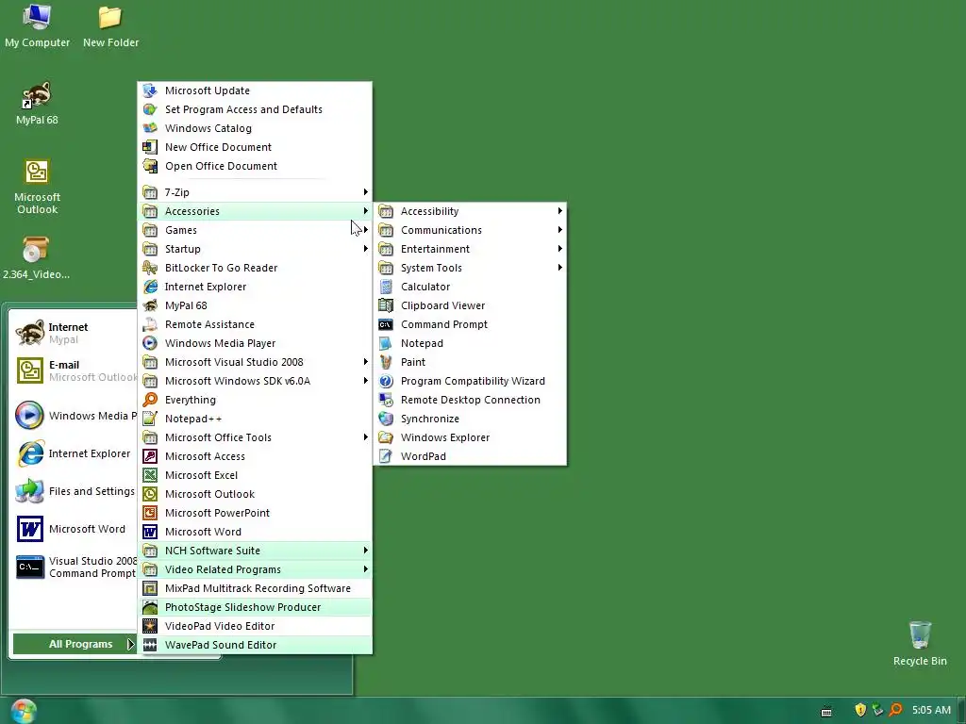Click the security shield tray icon
The width and height of the screenshot is (966, 724).
(x=860, y=710)
